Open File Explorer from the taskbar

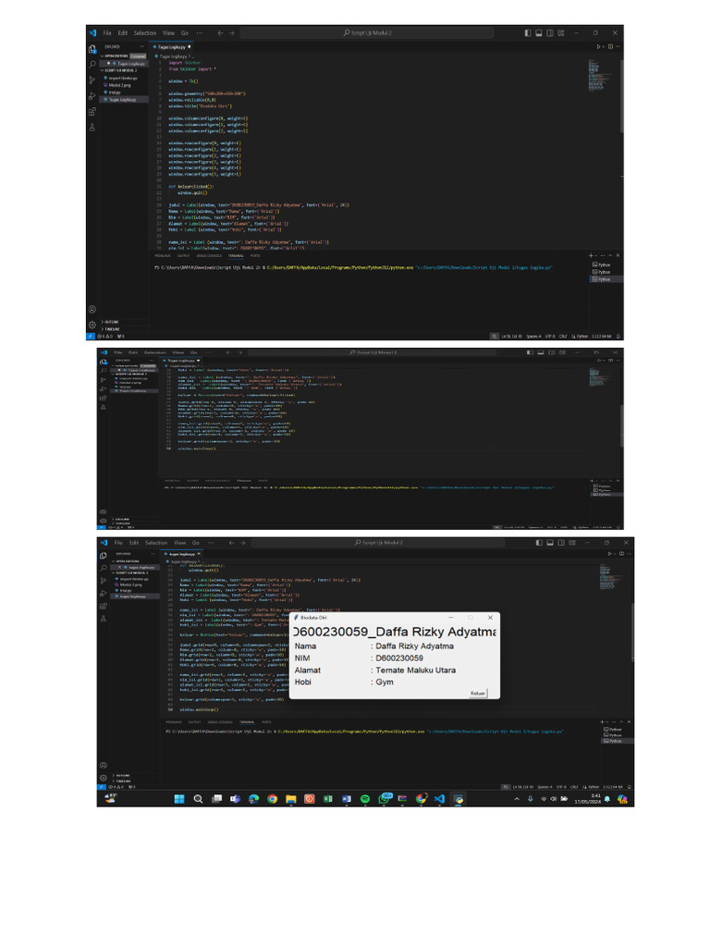point(291,799)
